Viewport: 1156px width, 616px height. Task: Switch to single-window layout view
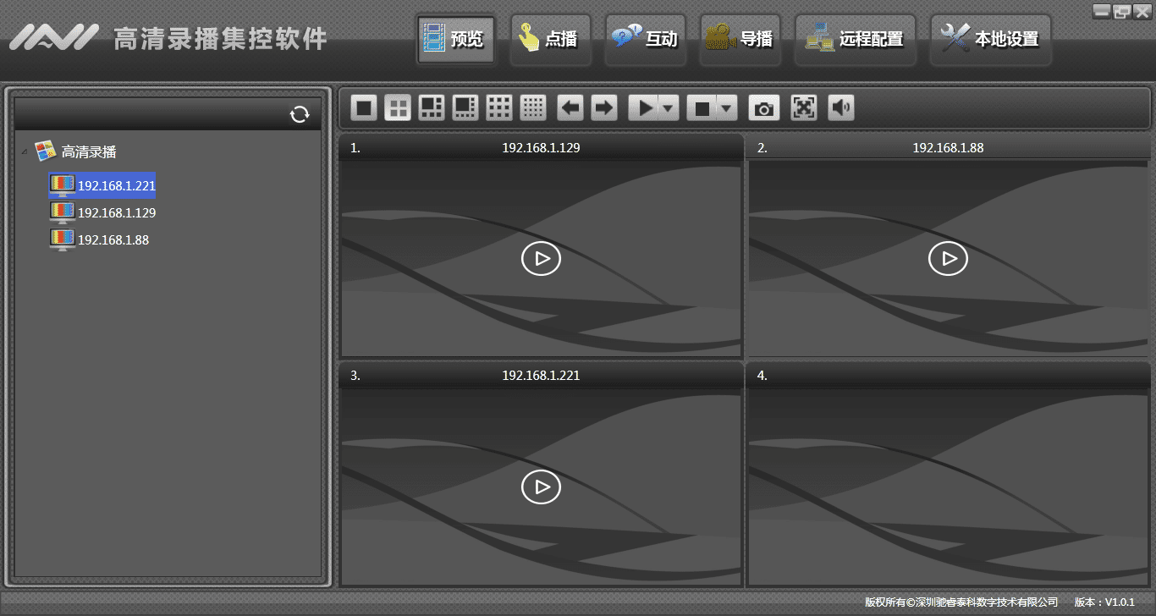click(365, 107)
